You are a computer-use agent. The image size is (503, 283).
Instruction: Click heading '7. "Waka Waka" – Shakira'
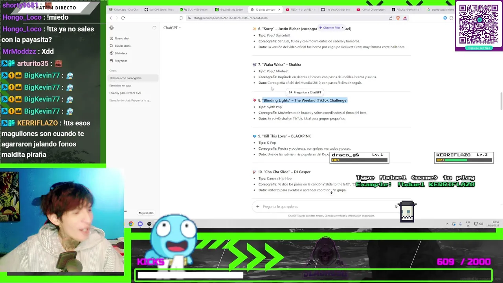point(279,64)
